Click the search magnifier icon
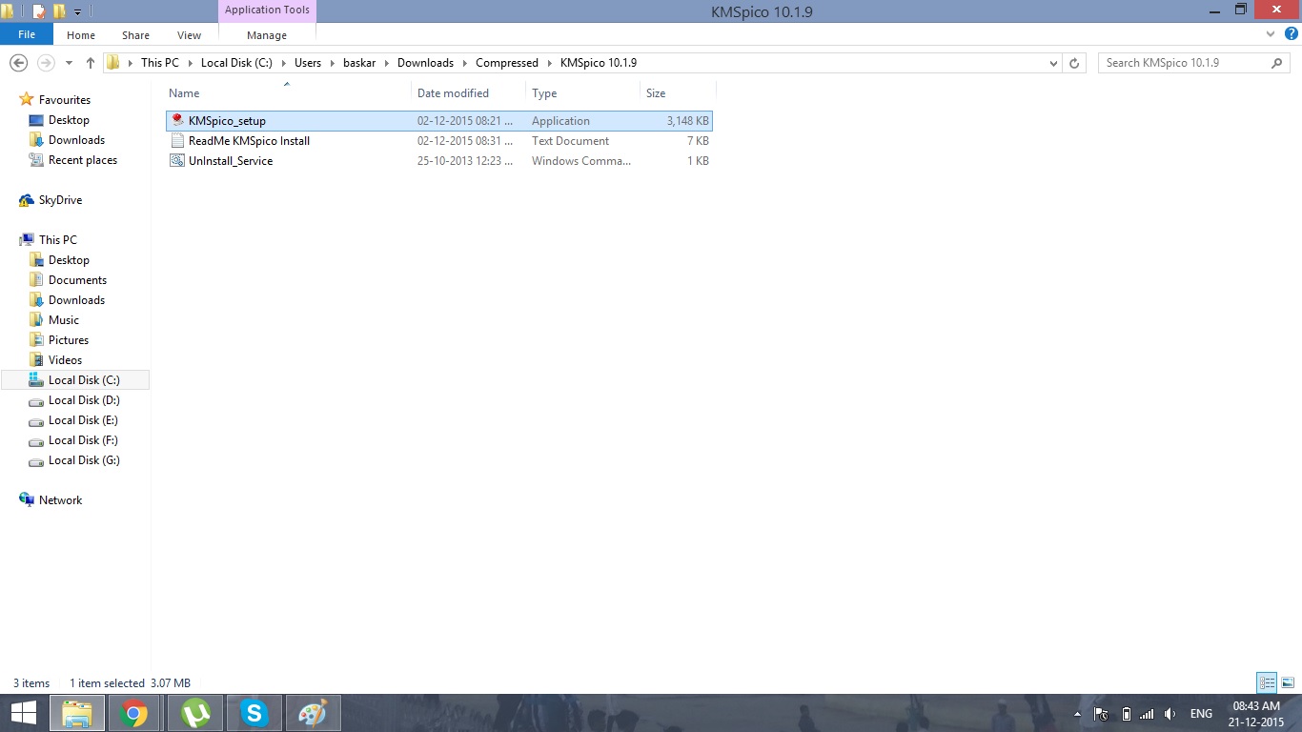Image resolution: width=1302 pixels, height=732 pixels. tap(1277, 63)
